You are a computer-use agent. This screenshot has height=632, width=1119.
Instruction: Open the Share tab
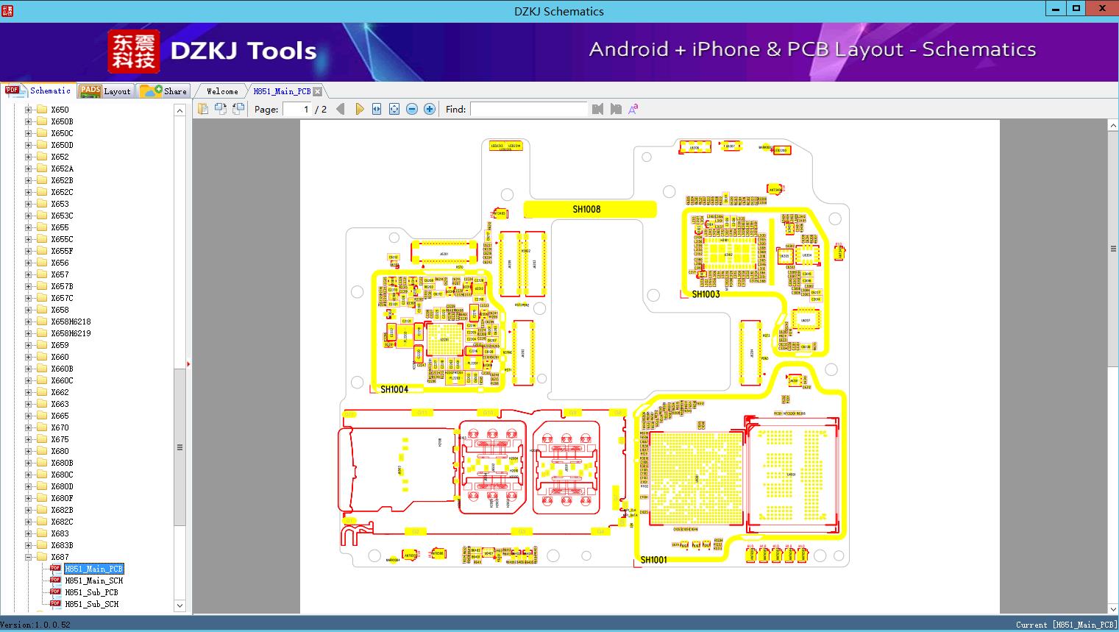[x=163, y=90]
